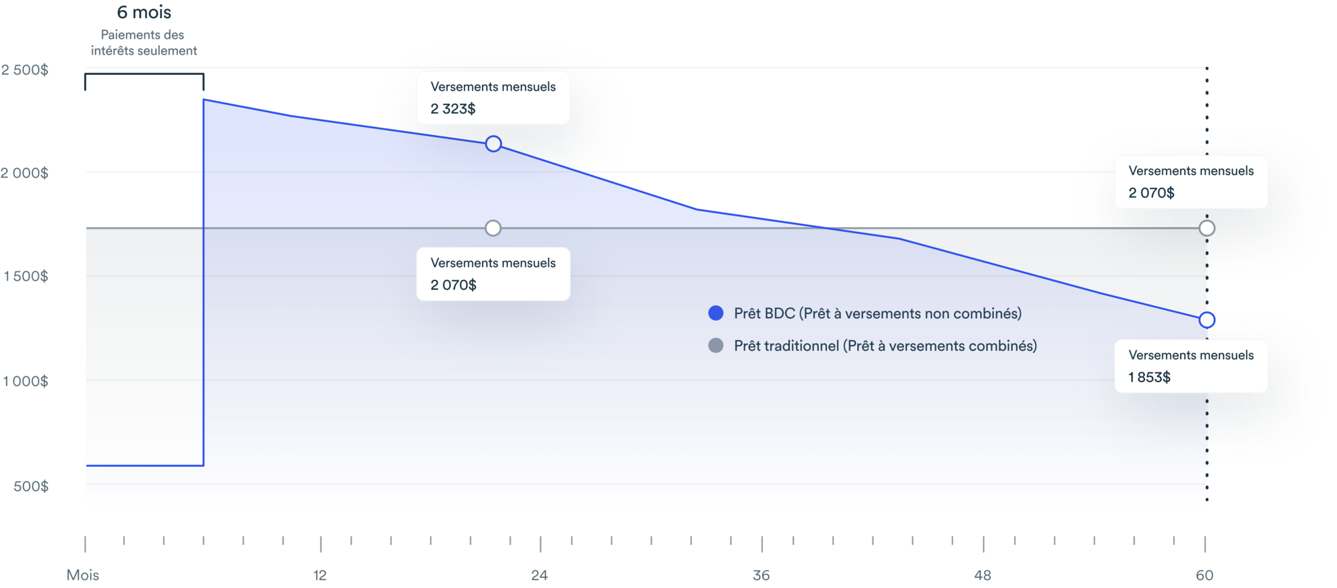The width and height of the screenshot is (1337, 588).
Task: Click the "Prêt traditionnel (Prêt à versements combinés)" legend label
Action: [x=885, y=345]
